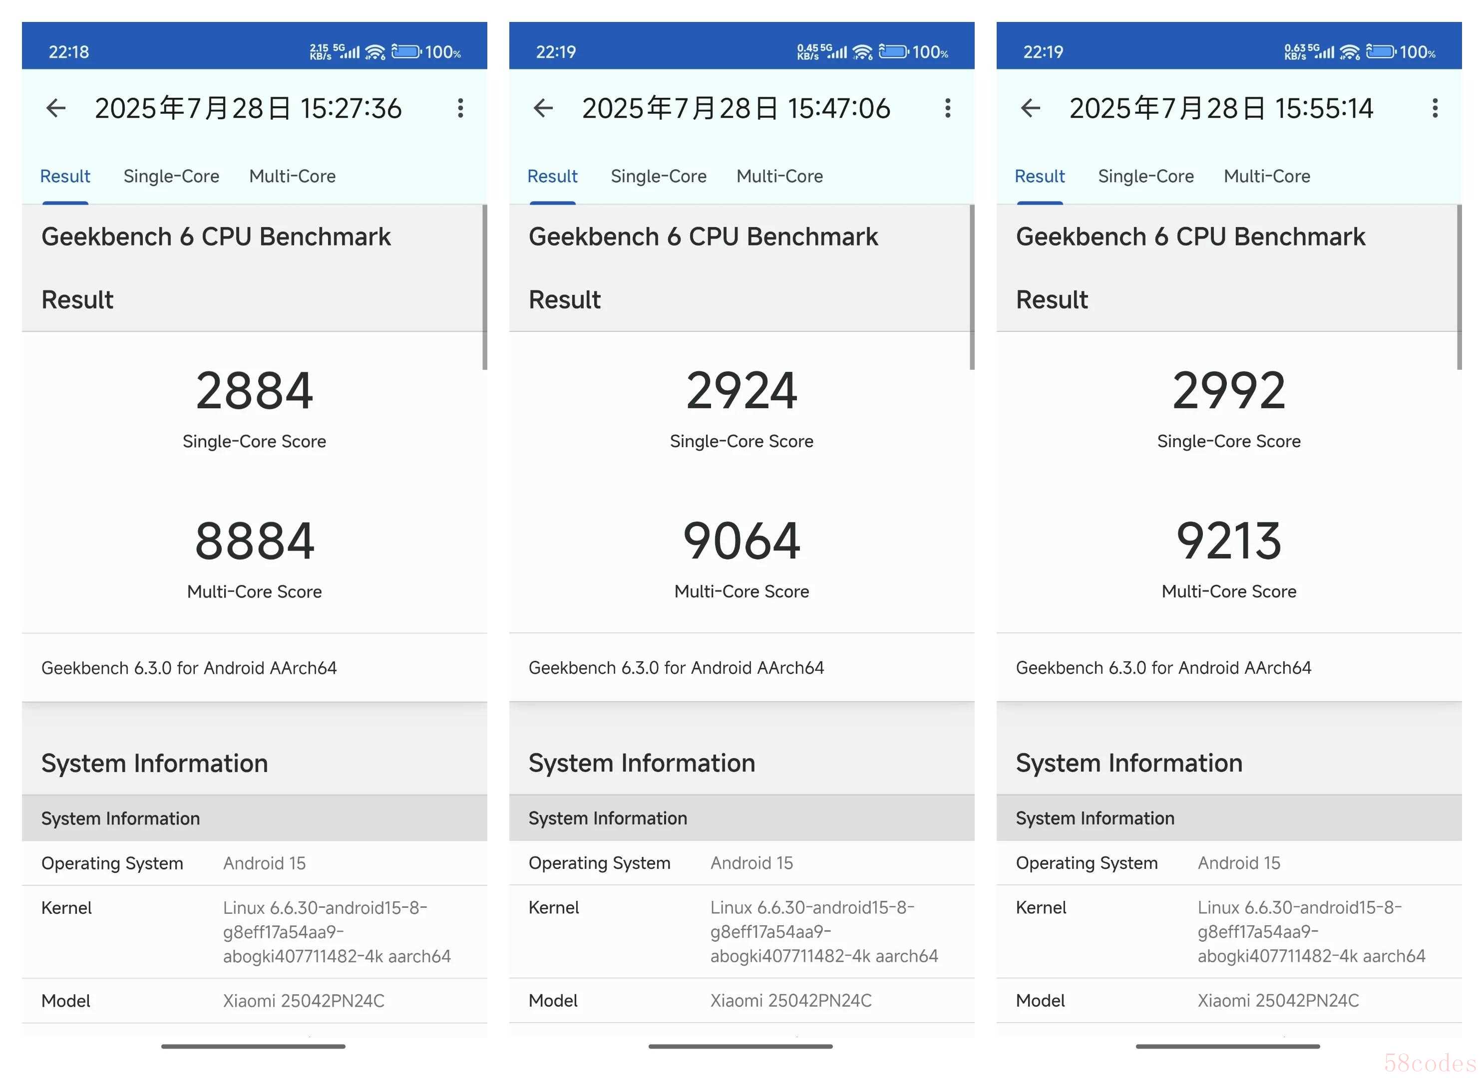
Task: Open three-dot menu in 15:55:14 screen
Action: (x=1436, y=108)
